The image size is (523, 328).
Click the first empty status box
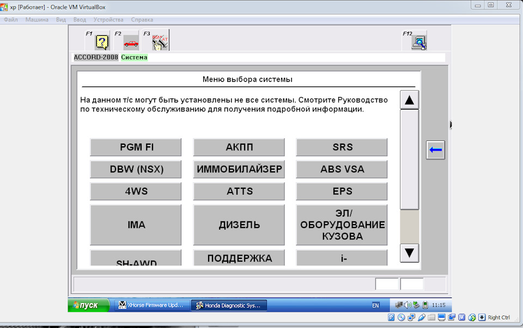387,284
